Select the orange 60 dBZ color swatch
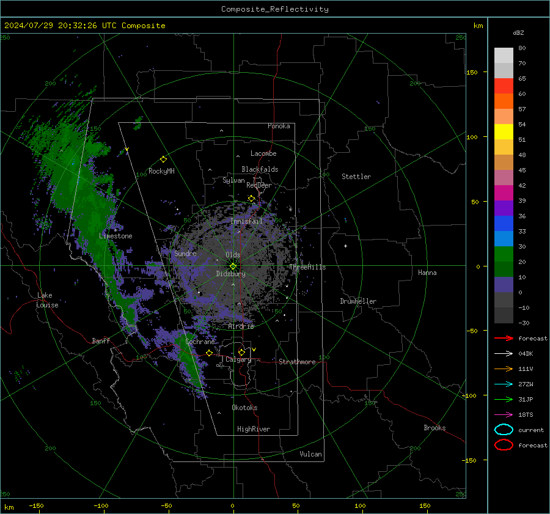The width and height of the screenshot is (550, 514). [x=504, y=101]
